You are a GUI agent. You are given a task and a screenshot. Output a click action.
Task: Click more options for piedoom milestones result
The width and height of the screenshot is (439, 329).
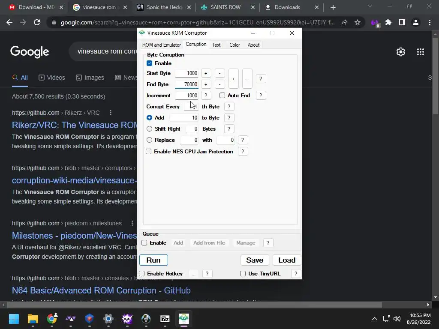click(x=132, y=223)
